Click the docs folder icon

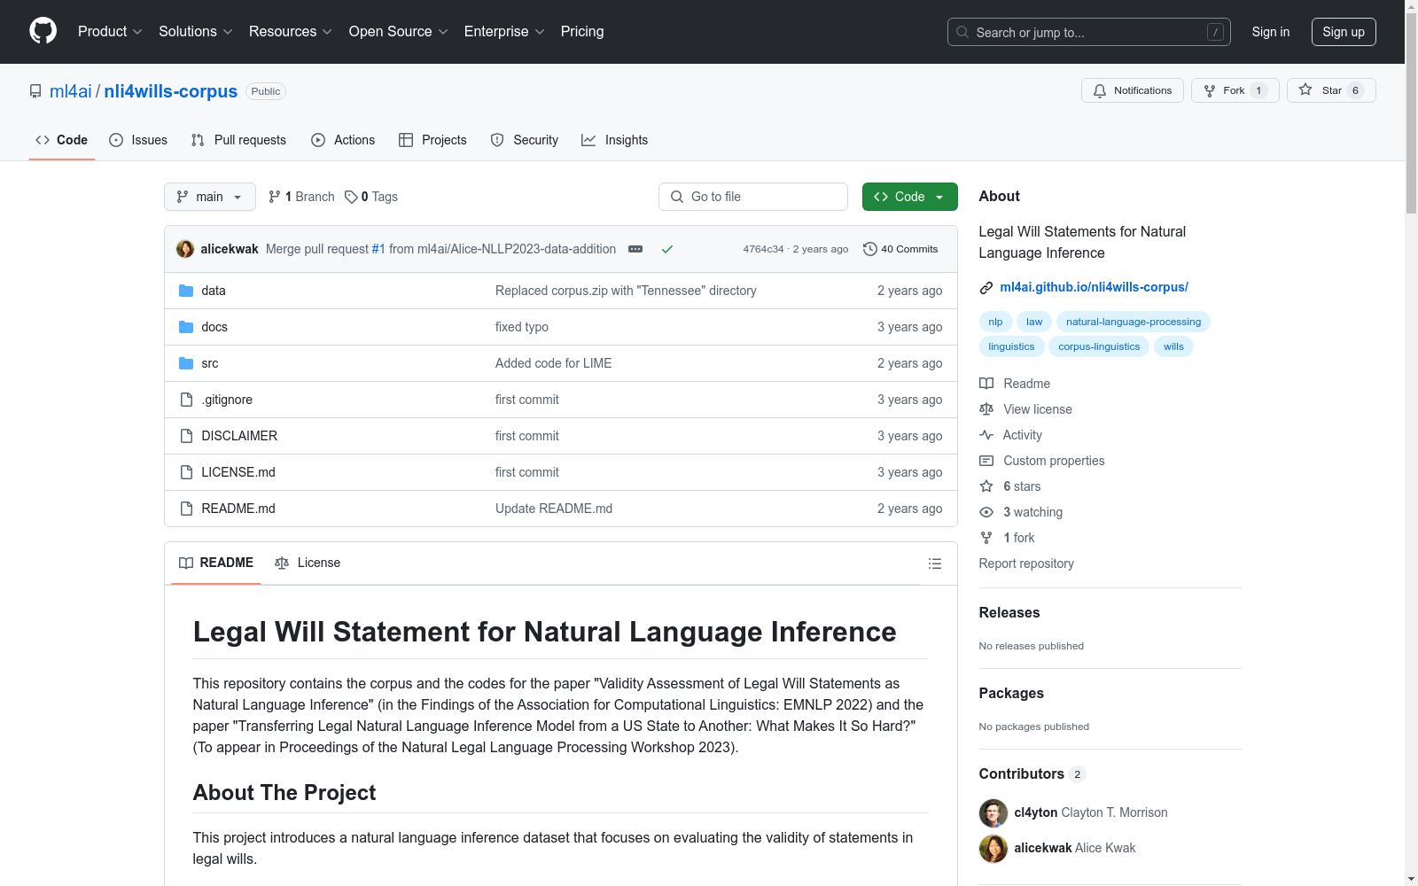coord(186,327)
